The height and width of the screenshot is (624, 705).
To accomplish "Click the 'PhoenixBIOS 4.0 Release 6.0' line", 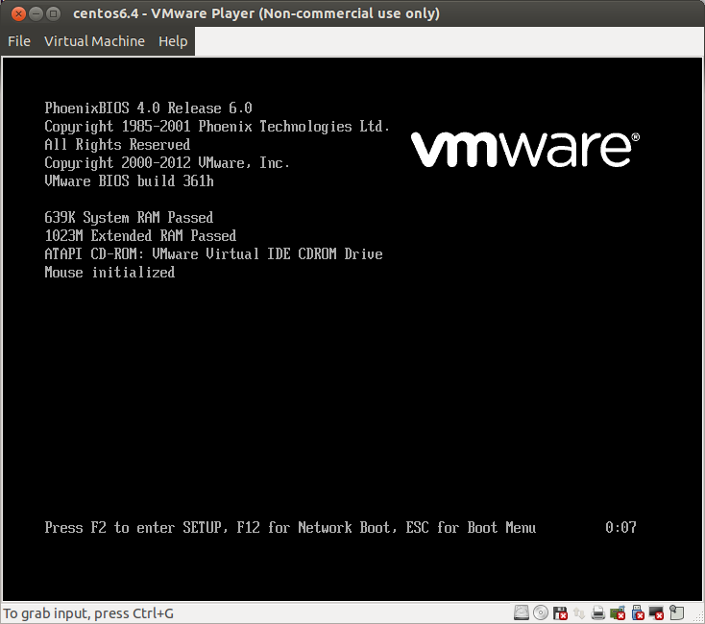I will 148,108.
